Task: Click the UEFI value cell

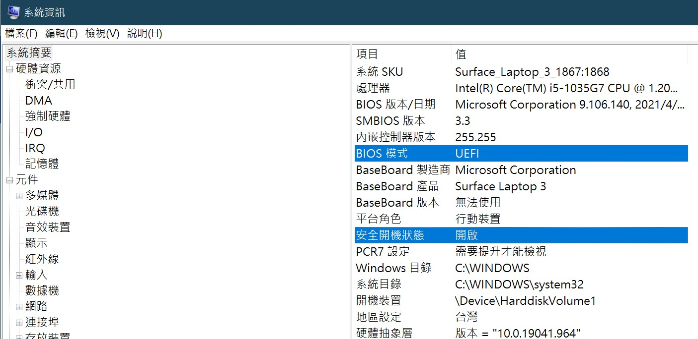Action: coord(467,154)
